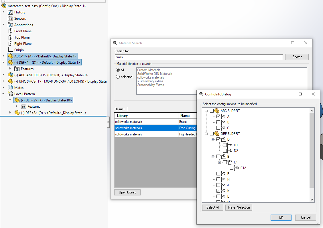This screenshot has width=323, height=228.
Task: Expand the Mates node
Action: (x=3, y=87)
